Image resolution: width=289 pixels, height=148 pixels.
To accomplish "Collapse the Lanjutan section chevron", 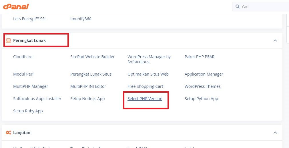I will pos(275,133).
